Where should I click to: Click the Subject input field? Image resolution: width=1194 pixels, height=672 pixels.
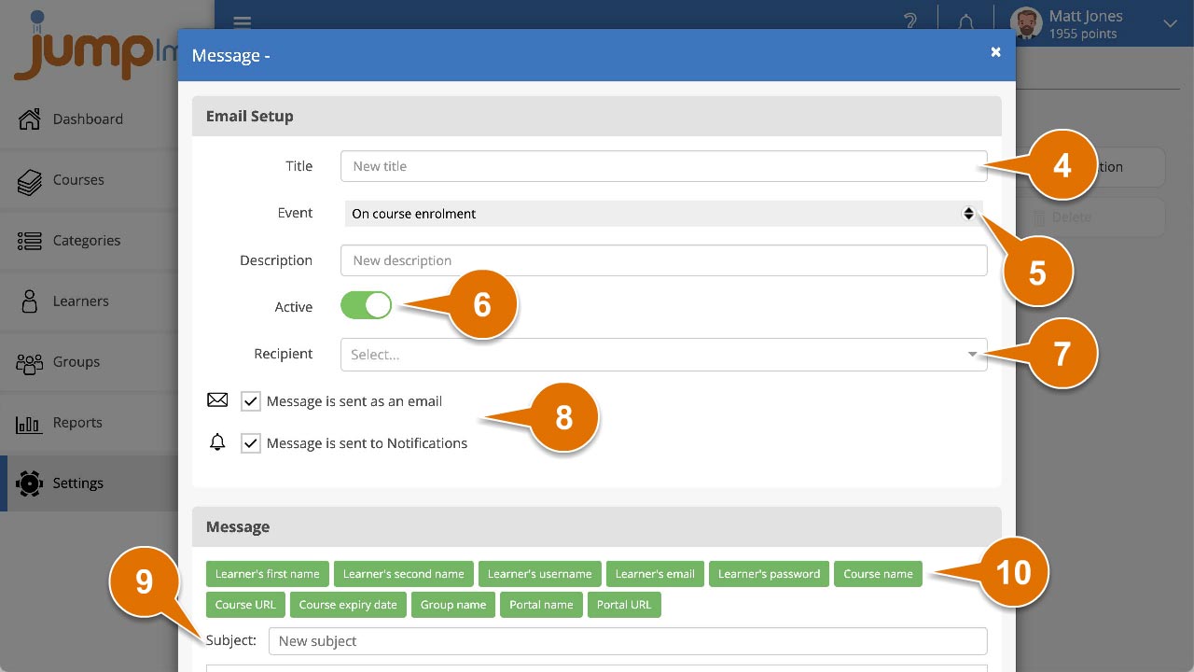pyautogui.click(x=628, y=641)
